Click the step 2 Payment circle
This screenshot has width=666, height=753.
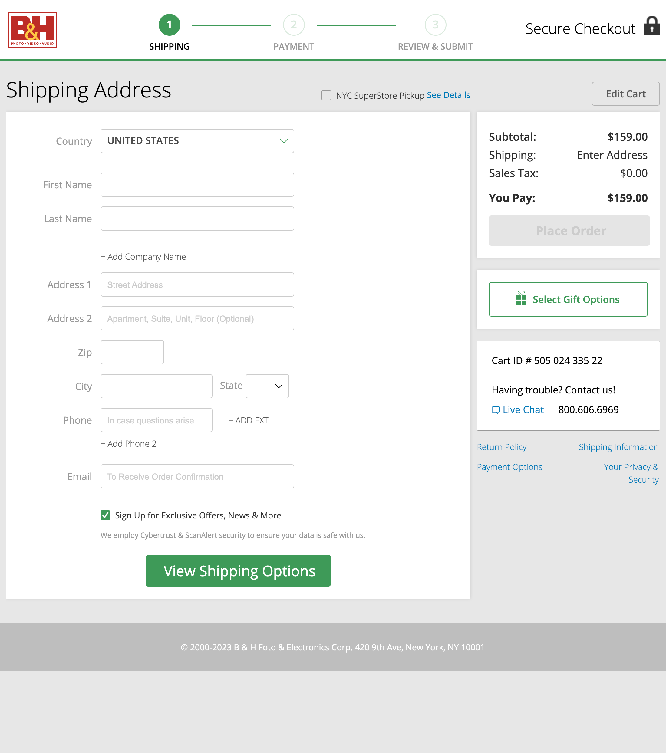pos(293,25)
